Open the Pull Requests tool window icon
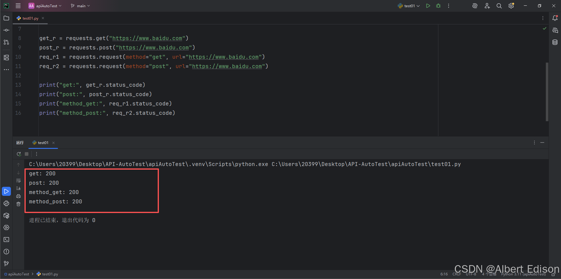Screen dimensions: 561x279 pos(6,42)
